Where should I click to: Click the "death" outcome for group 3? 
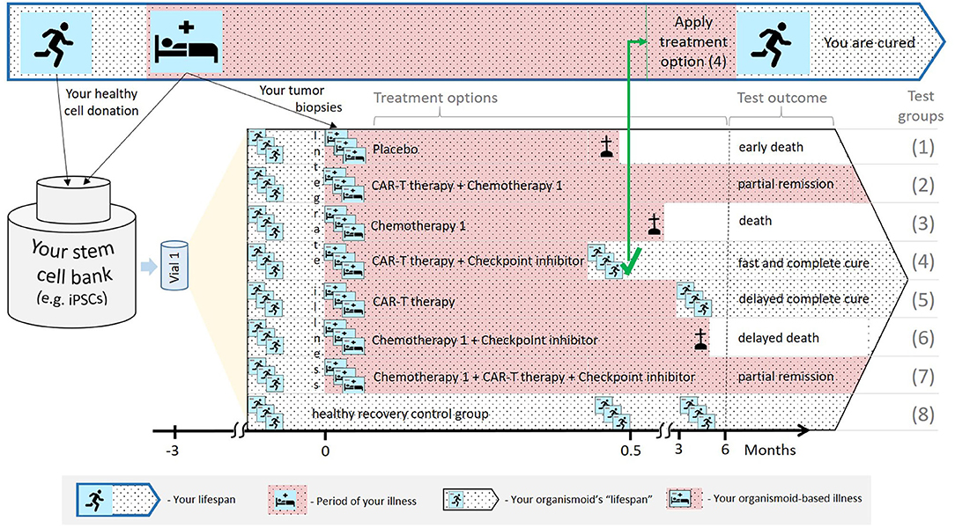pyautogui.click(x=755, y=221)
